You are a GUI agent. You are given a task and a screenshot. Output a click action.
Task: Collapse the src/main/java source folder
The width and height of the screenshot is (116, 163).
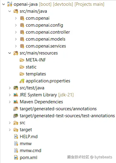(10, 11)
